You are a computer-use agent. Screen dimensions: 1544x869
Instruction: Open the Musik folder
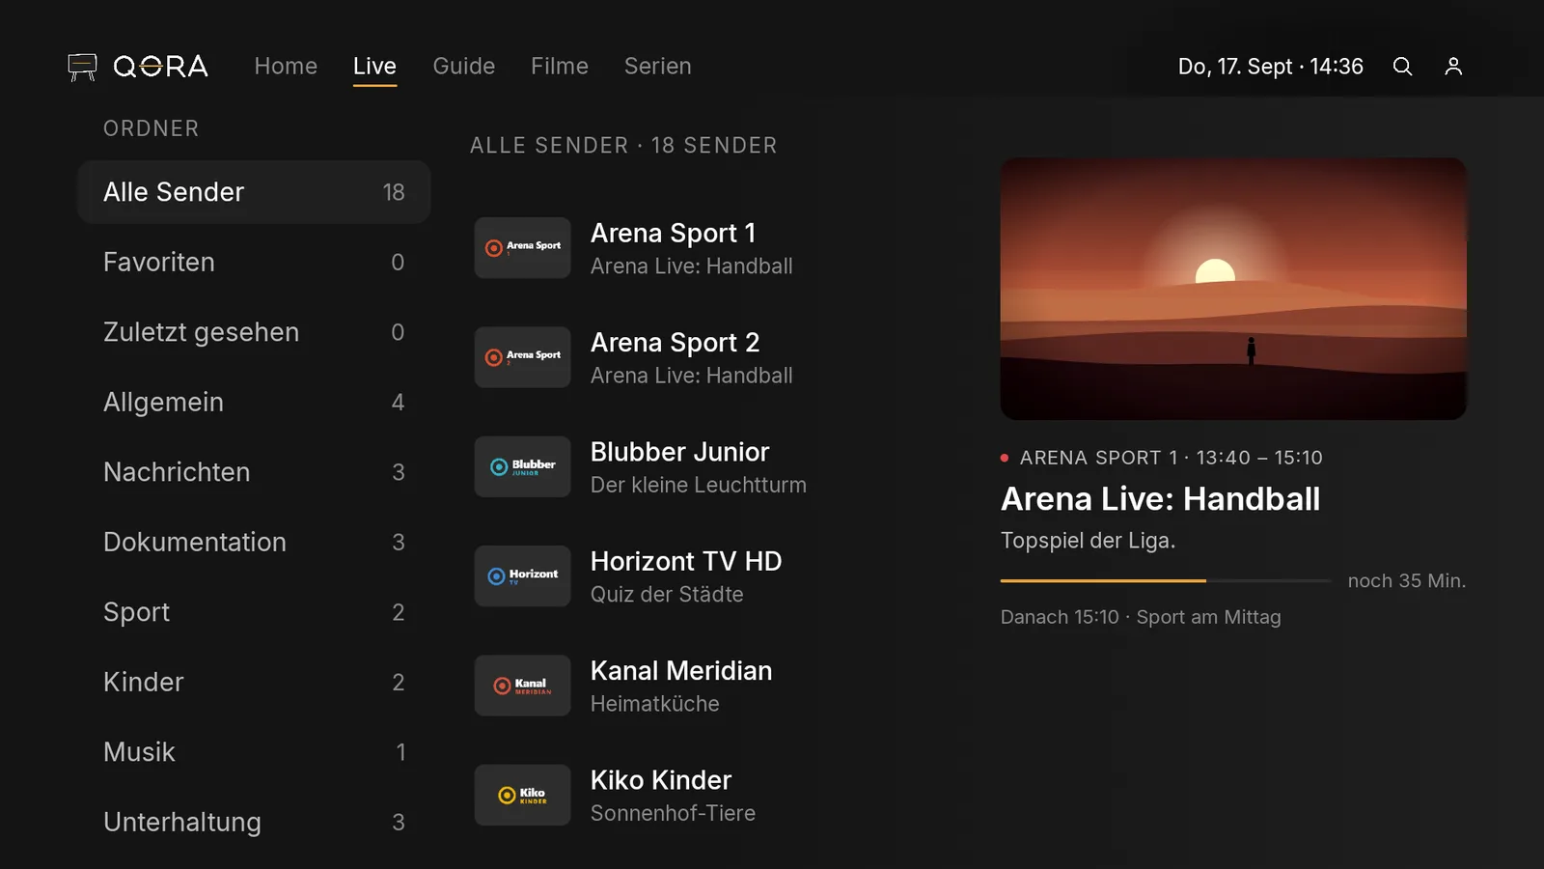click(254, 752)
